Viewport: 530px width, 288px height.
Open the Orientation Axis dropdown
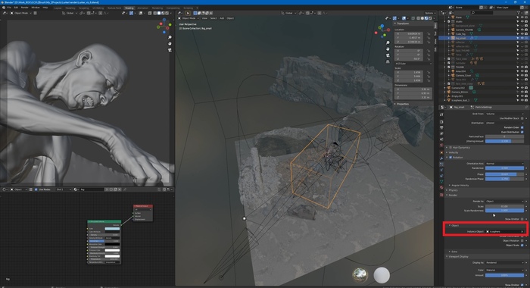(x=505, y=164)
